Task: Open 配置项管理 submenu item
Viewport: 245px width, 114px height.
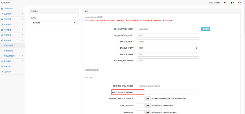Action: [x=12, y=46]
